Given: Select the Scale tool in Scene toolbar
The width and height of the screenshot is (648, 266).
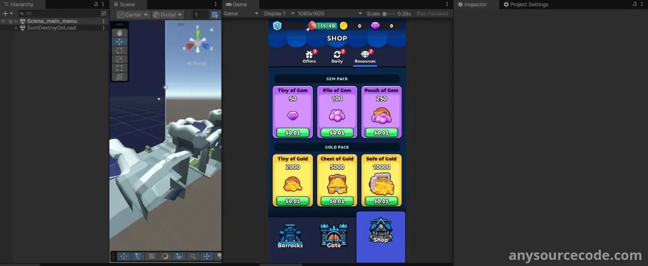Looking at the screenshot, I should (x=119, y=59).
